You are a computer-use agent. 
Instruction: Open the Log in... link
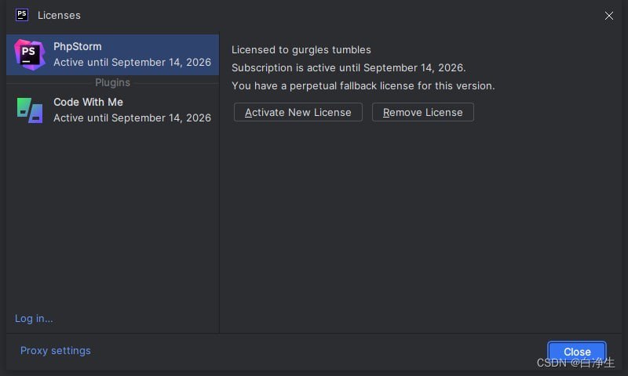click(34, 318)
